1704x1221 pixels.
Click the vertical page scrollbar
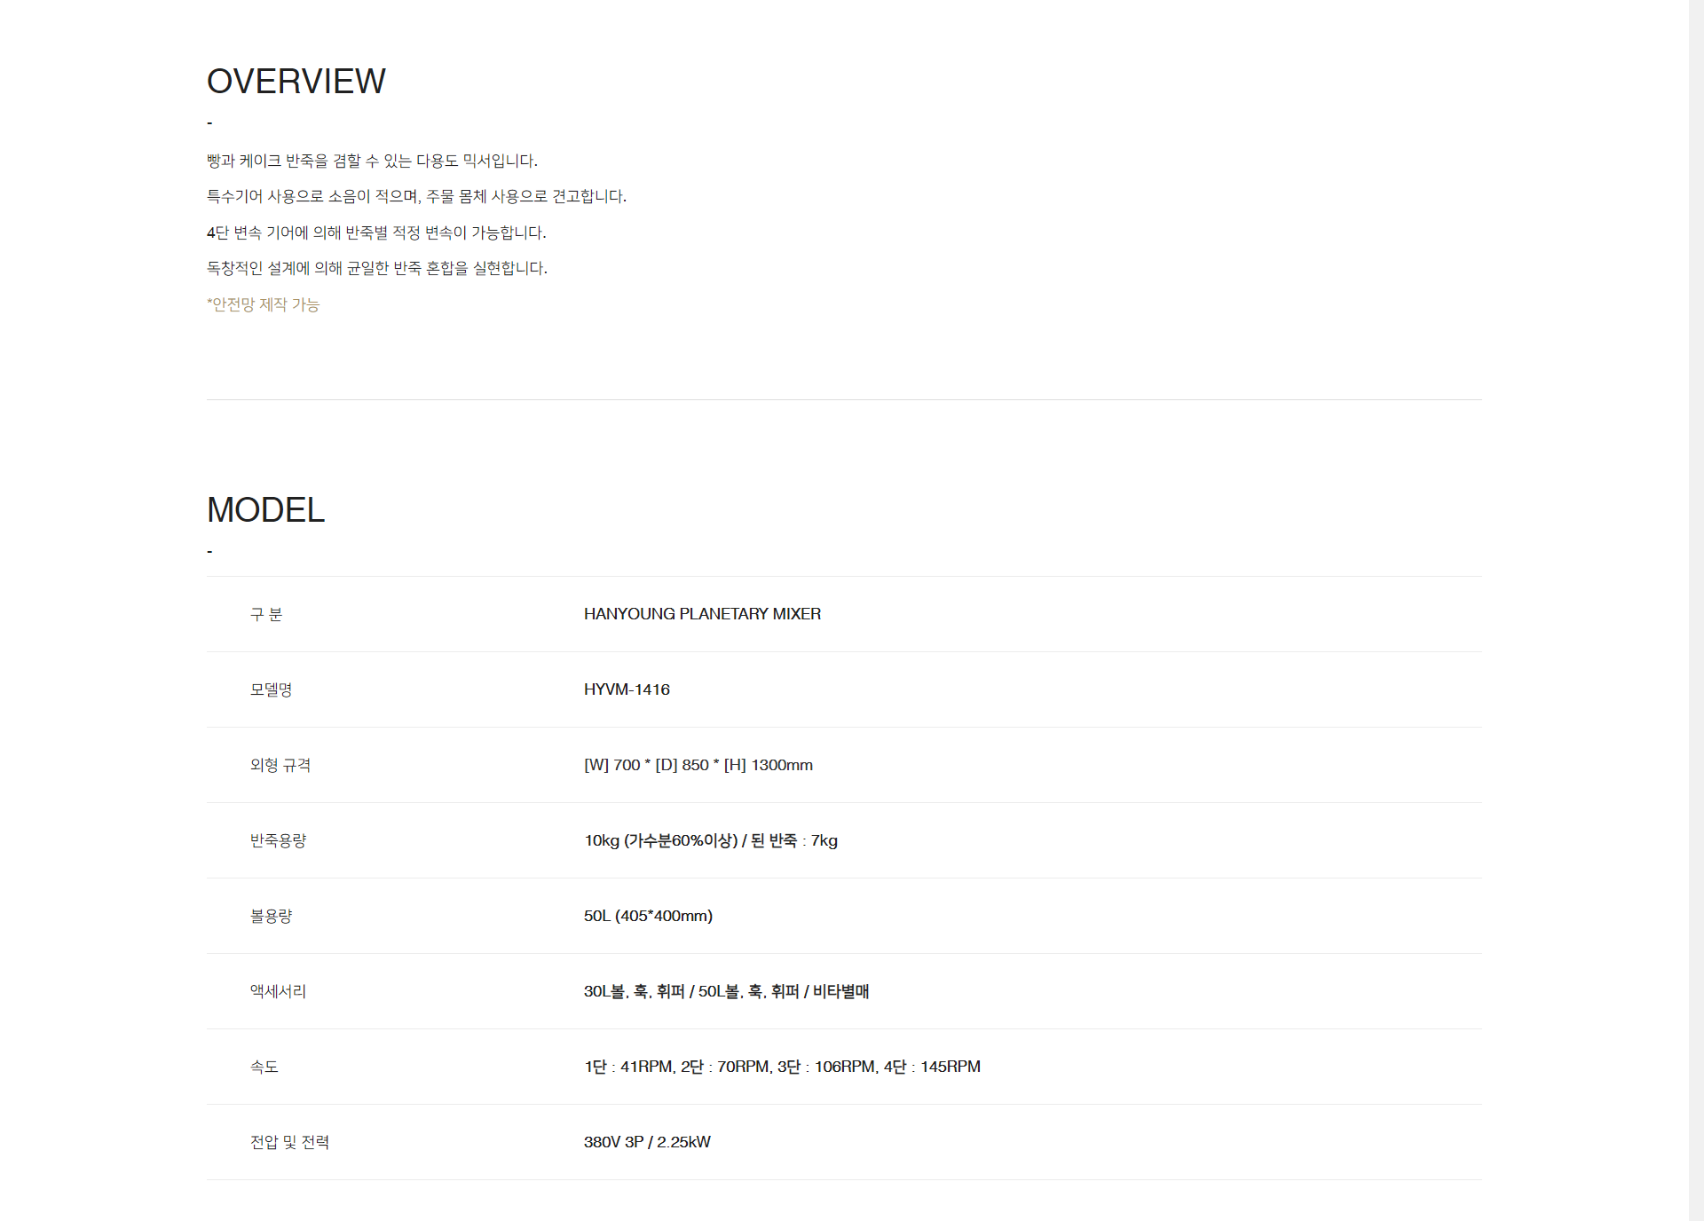[x=1695, y=610]
